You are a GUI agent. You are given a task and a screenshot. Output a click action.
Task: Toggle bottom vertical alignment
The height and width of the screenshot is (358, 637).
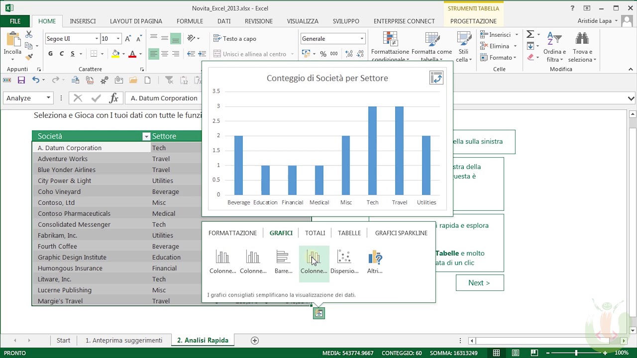point(175,39)
